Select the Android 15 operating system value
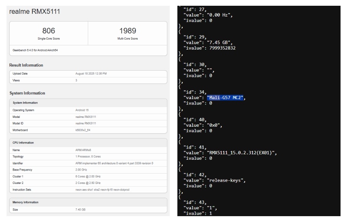 point(82,110)
